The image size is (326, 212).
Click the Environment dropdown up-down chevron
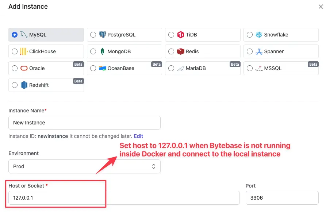pyautogui.click(x=153, y=166)
